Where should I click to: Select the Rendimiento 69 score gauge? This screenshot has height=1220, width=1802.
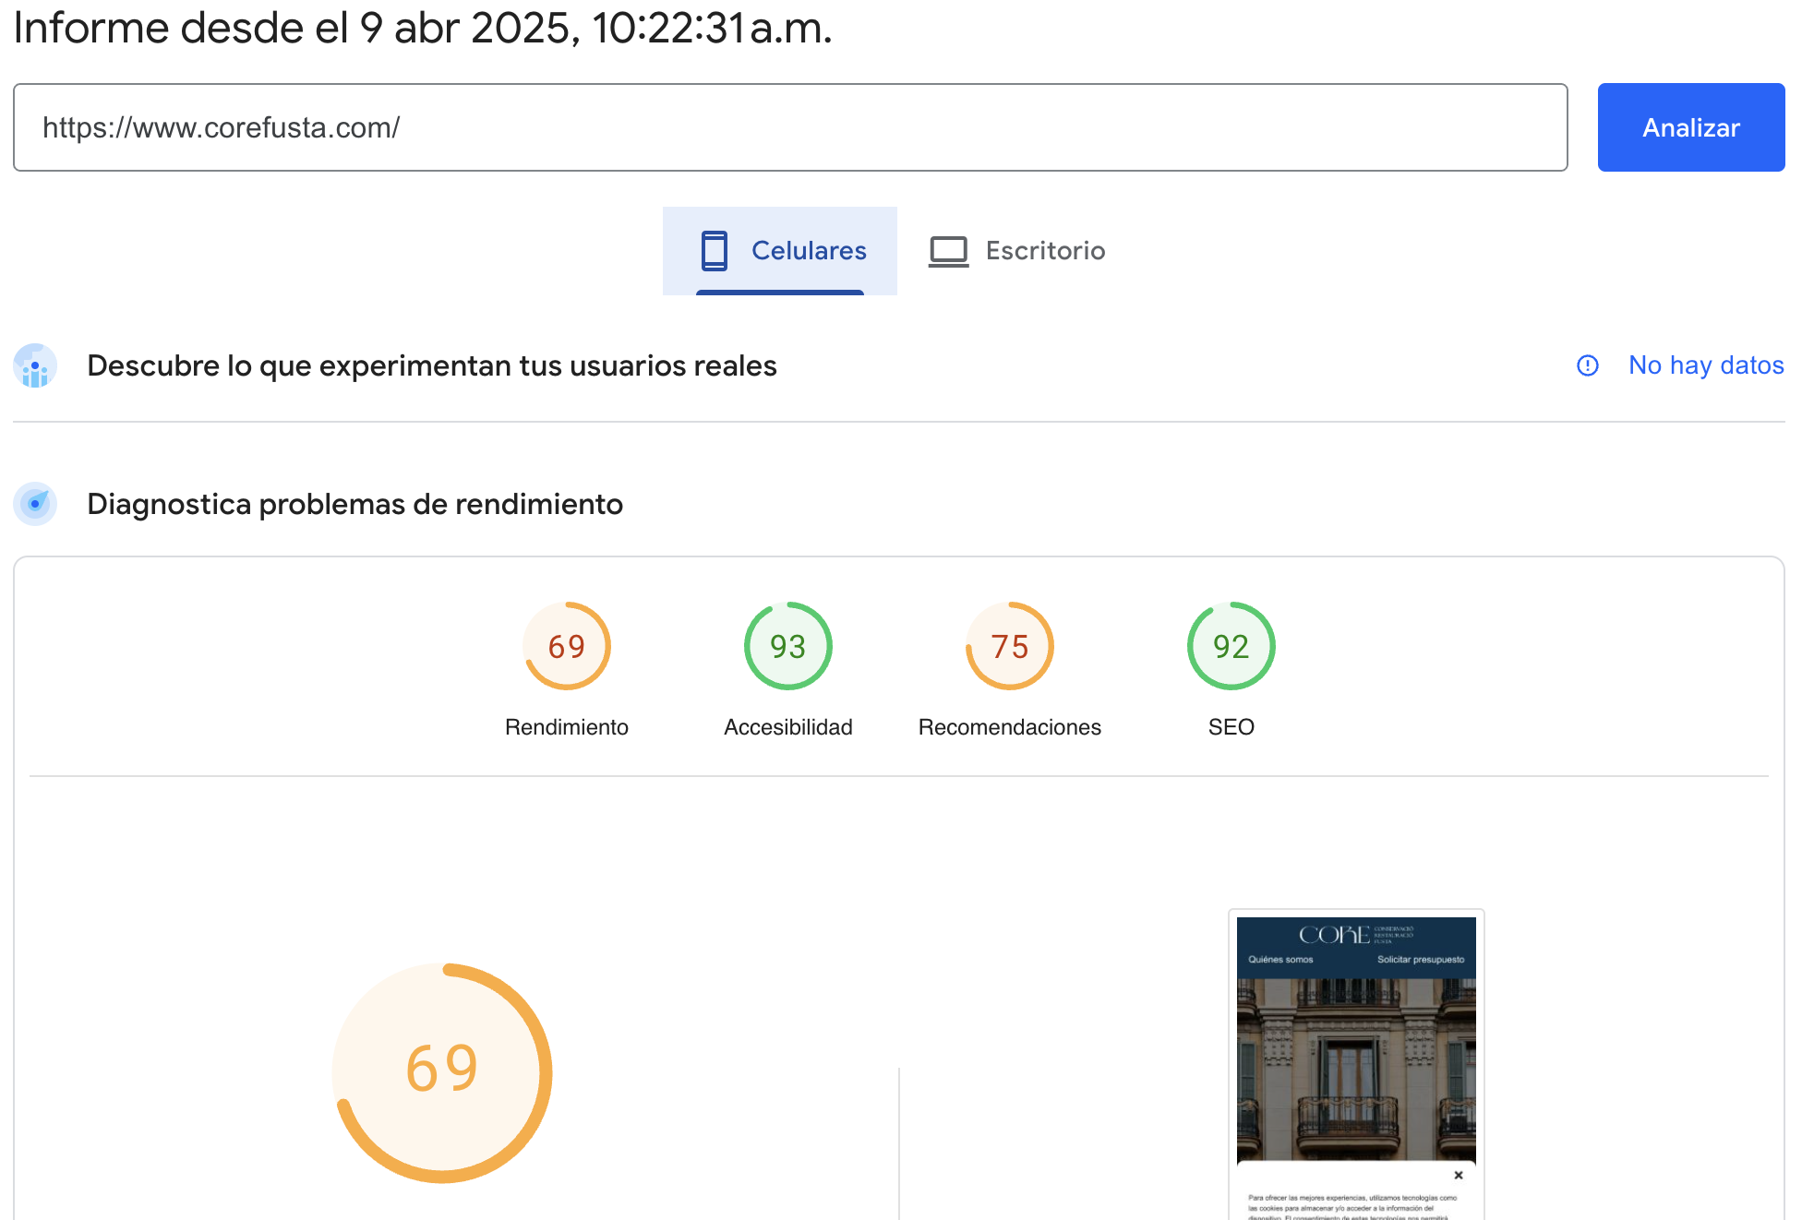pyautogui.click(x=566, y=646)
